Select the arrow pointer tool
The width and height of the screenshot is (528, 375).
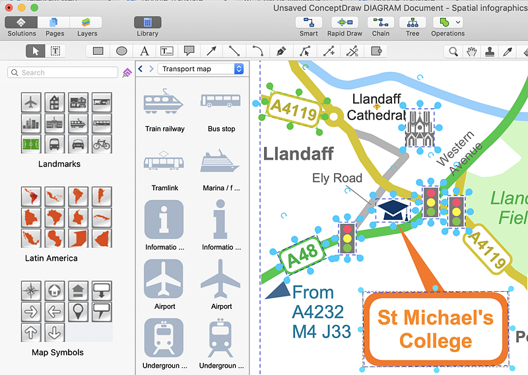click(36, 51)
